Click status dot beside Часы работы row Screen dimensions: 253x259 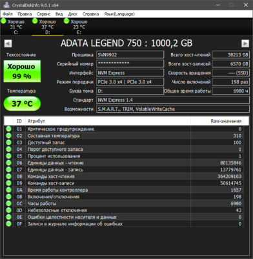pos(8,203)
